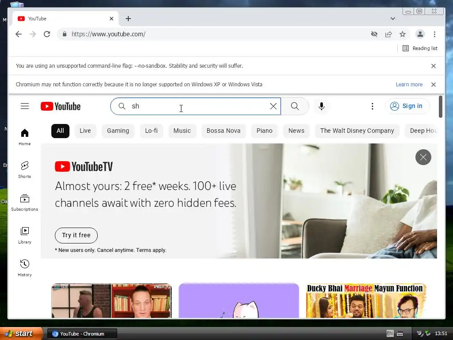The height and width of the screenshot is (340, 453).
Task: Close the YouTube tab
Action: point(111,19)
